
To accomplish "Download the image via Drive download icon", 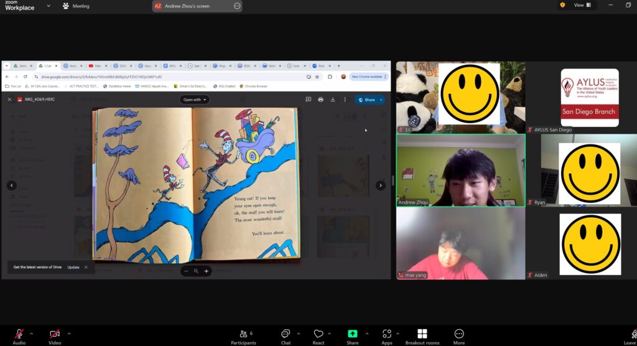I will 333,99.
